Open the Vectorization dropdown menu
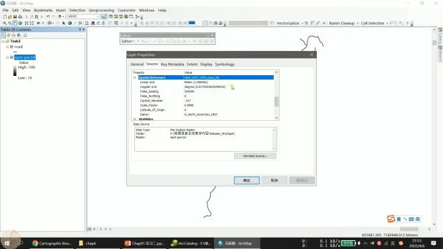This screenshot has height=249, width=443. click(x=289, y=23)
